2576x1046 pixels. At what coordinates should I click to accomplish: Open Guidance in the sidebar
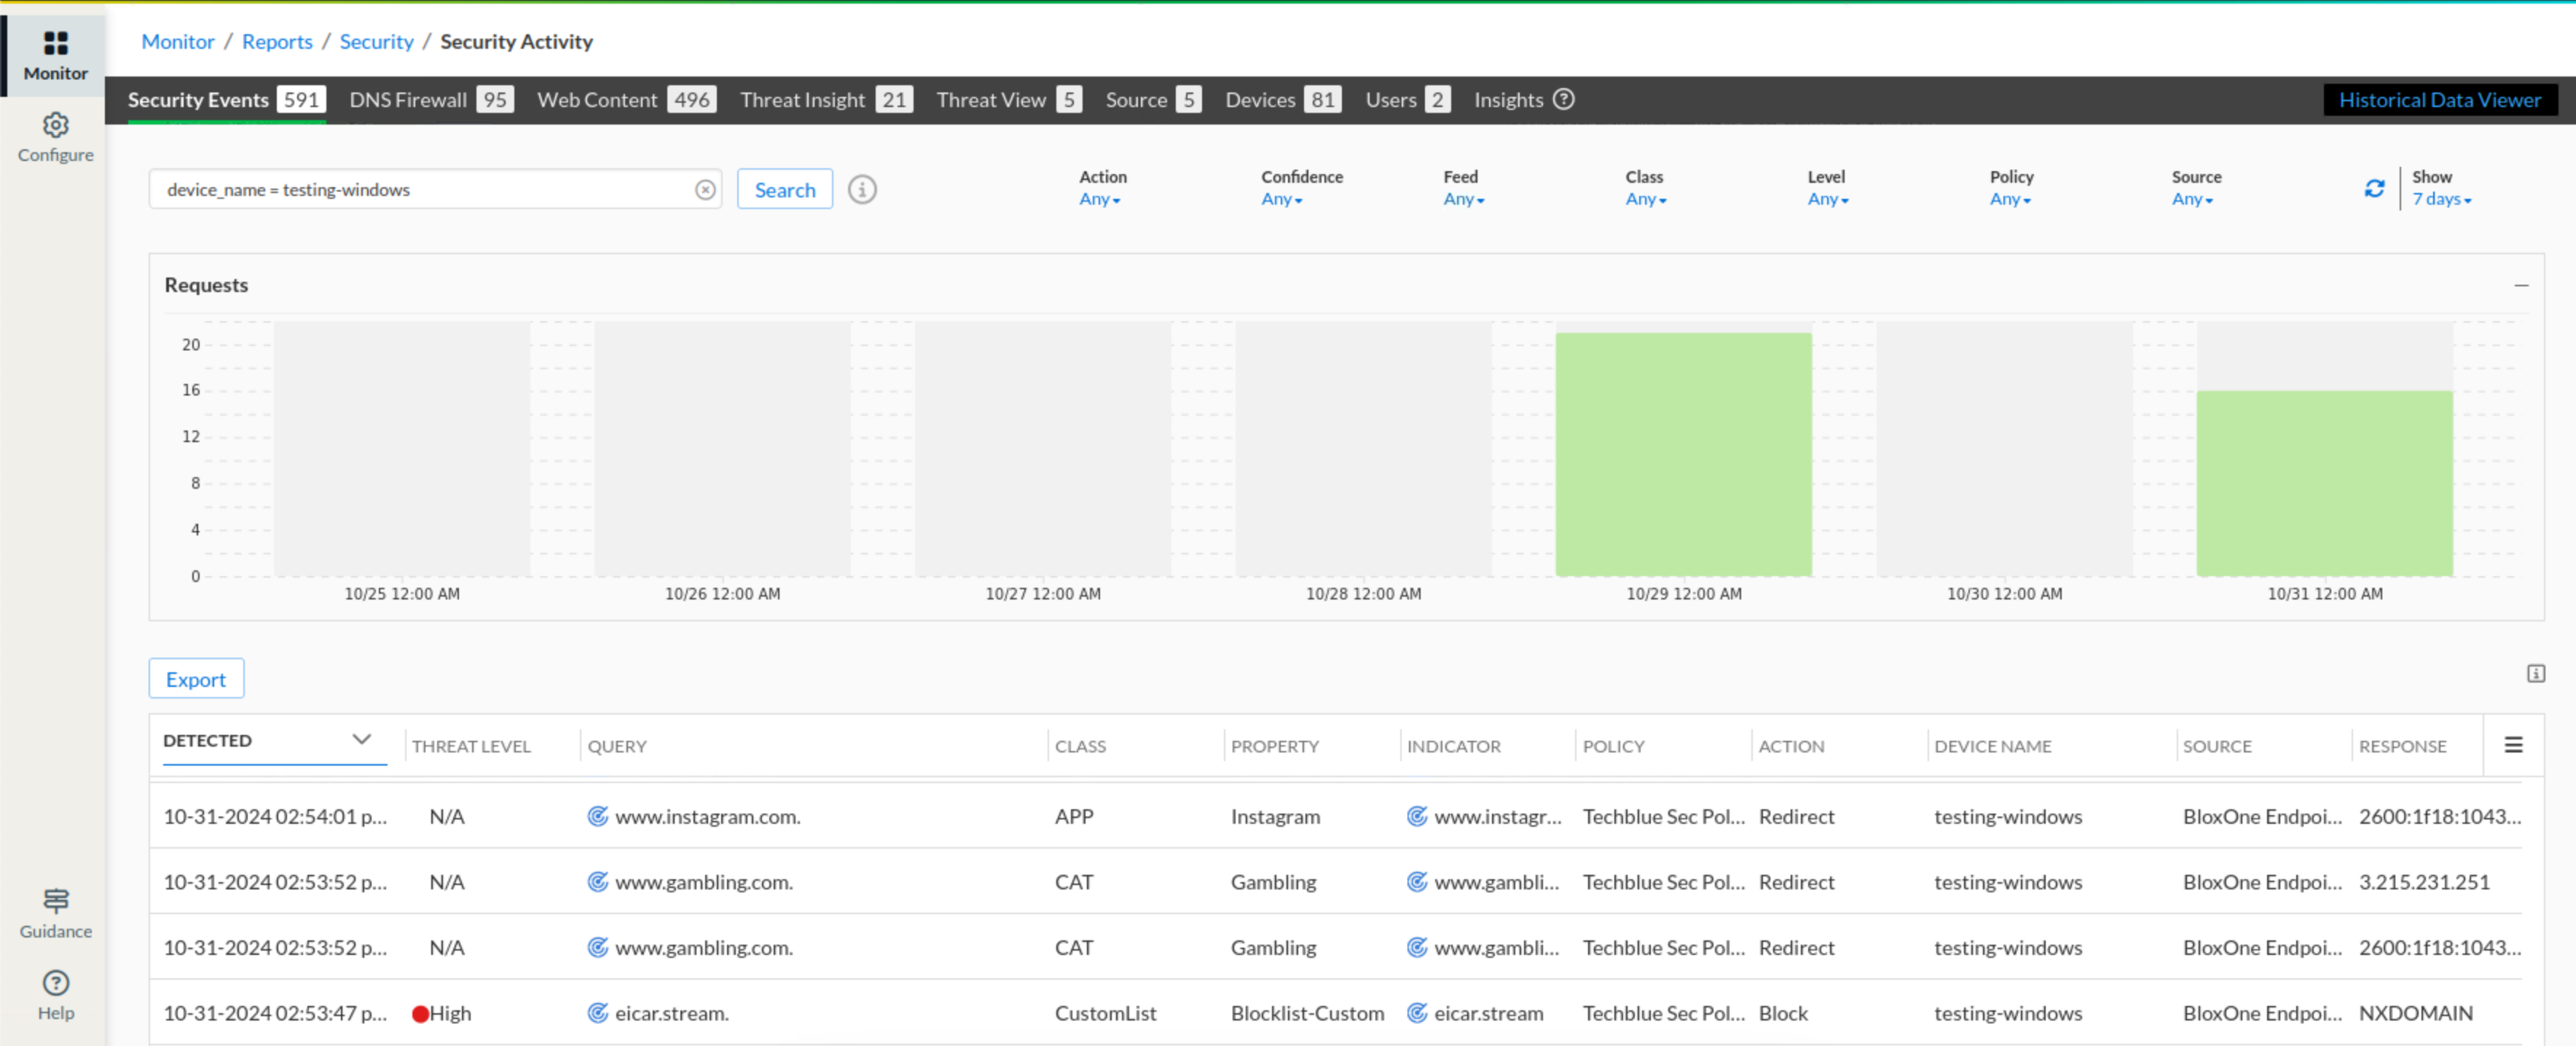pos(55,913)
